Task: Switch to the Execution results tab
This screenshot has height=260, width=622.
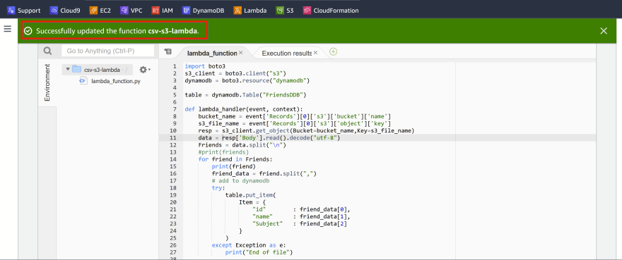Action: click(286, 53)
